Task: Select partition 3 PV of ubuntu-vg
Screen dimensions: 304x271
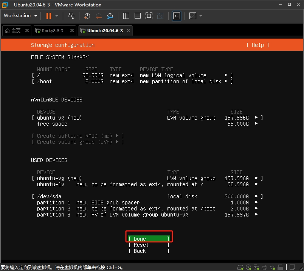Action: tap(147, 215)
